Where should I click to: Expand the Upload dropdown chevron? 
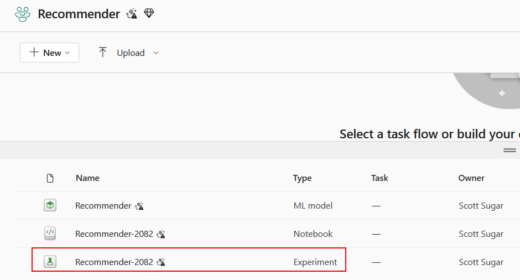click(155, 53)
